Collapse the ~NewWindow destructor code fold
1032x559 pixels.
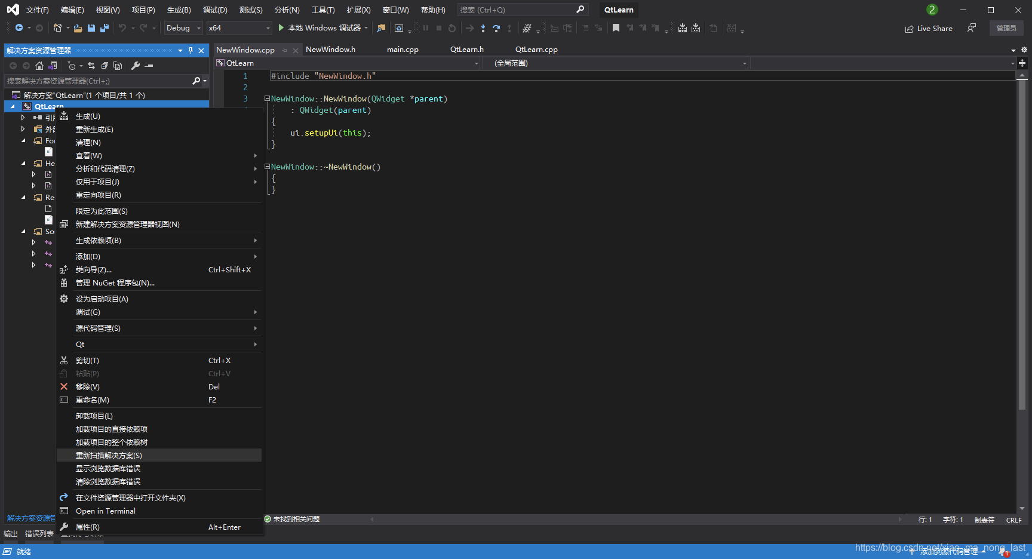[x=268, y=167]
